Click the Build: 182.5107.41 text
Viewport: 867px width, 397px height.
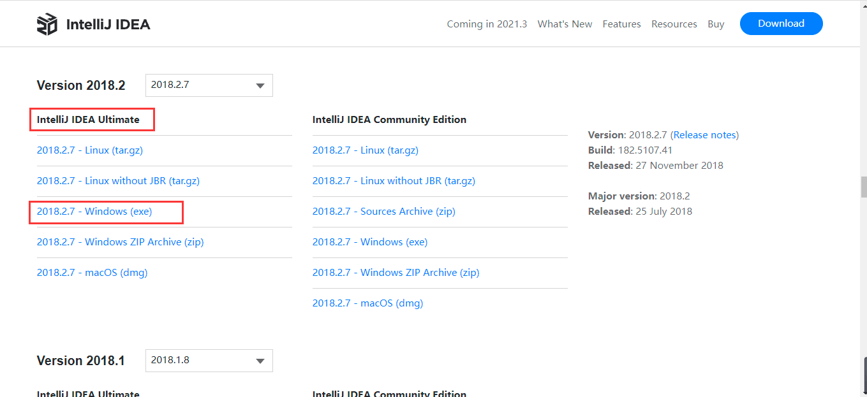pyautogui.click(x=630, y=150)
